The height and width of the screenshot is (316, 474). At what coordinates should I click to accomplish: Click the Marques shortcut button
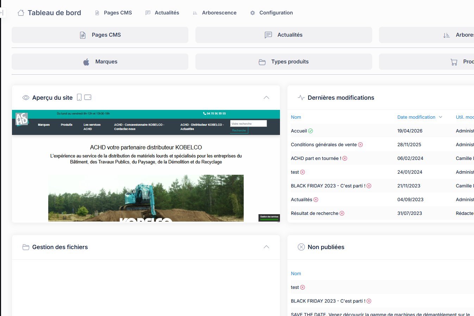(x=100, y=62)
